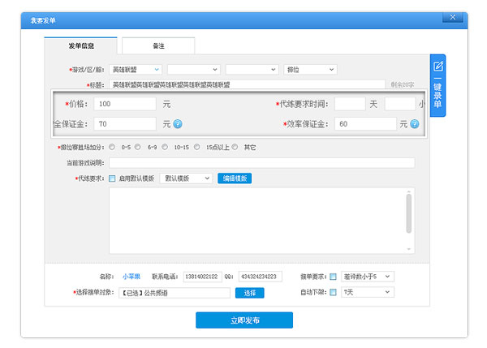Click the 价格 input field
Image resolution: width=487 pixels, height=348 pixels.
point(125,104)
